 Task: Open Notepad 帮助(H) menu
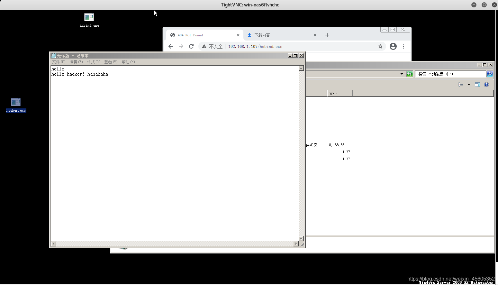coord(128,62)
